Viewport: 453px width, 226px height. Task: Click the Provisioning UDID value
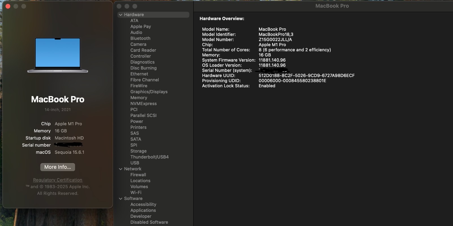(x=292, y=81)
